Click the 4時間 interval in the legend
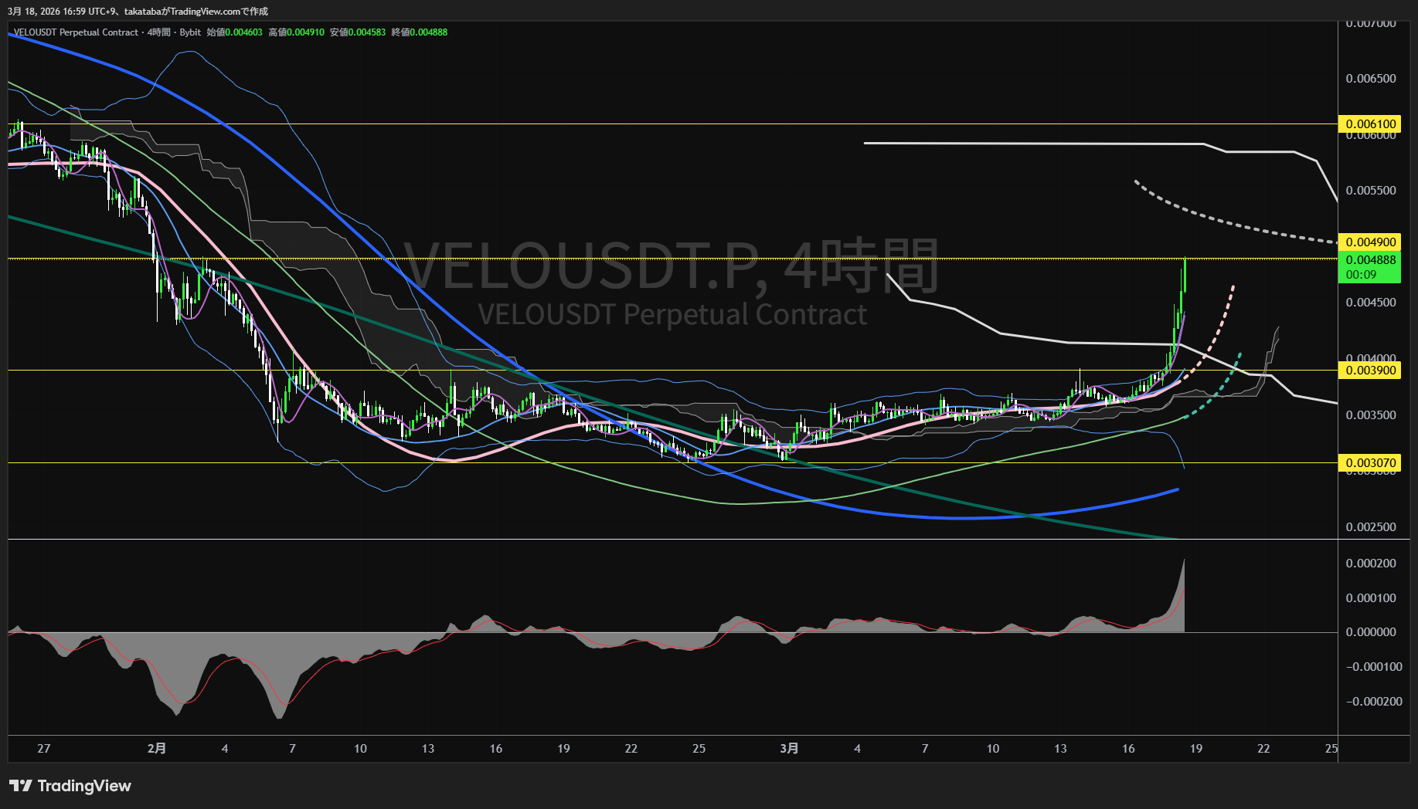The image size is (1418, 809). coord(159,32)
